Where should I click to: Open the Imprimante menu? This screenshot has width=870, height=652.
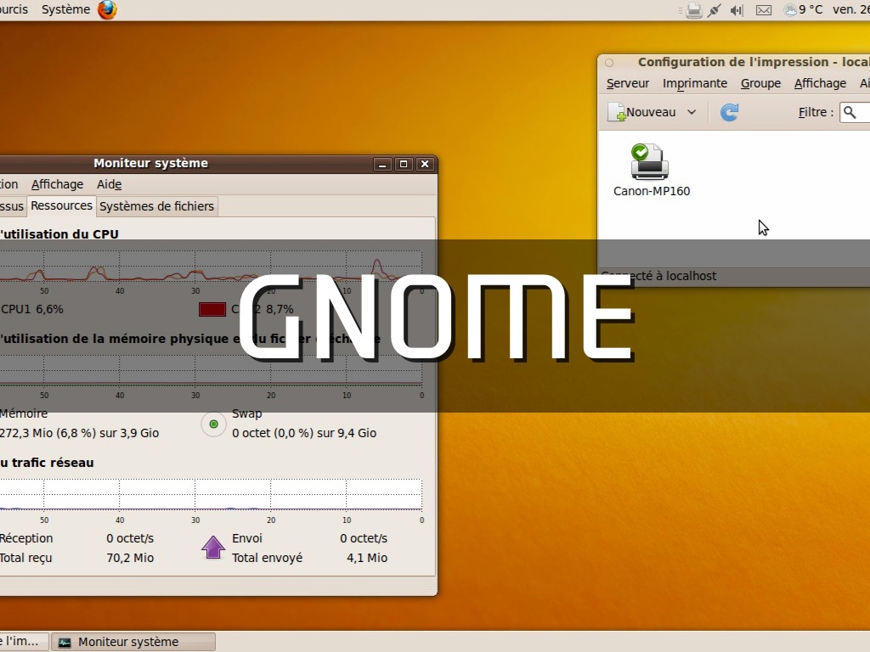pyautogui.click(x=695, y=83)
